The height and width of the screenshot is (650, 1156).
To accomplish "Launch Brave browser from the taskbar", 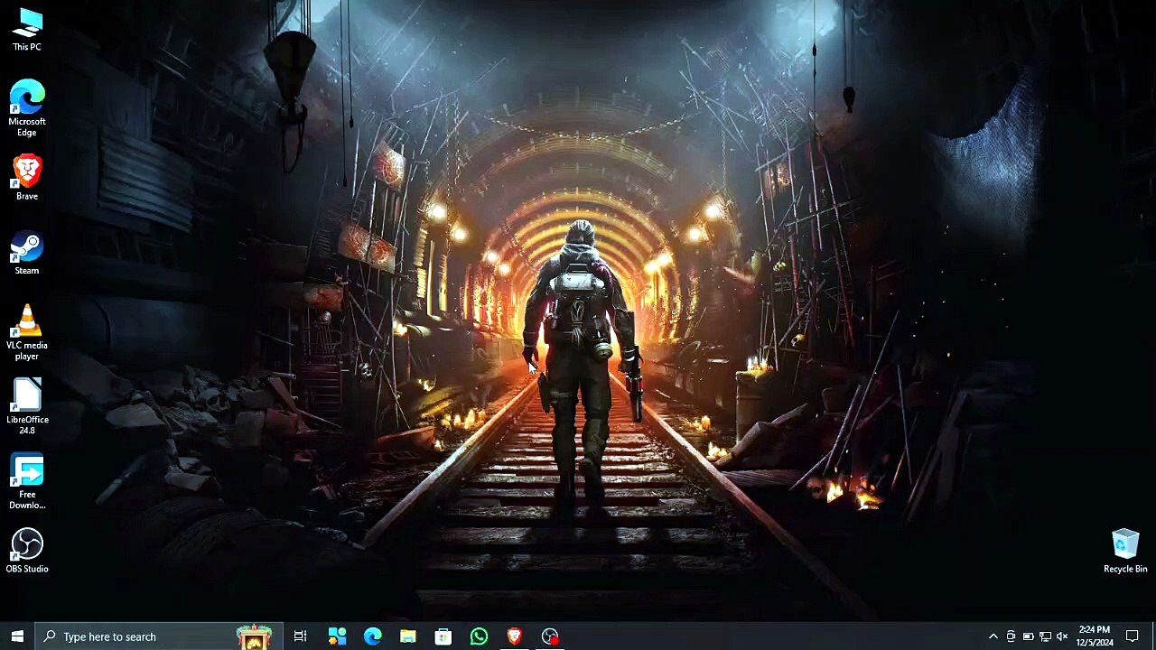I will [x=514, y=636].
